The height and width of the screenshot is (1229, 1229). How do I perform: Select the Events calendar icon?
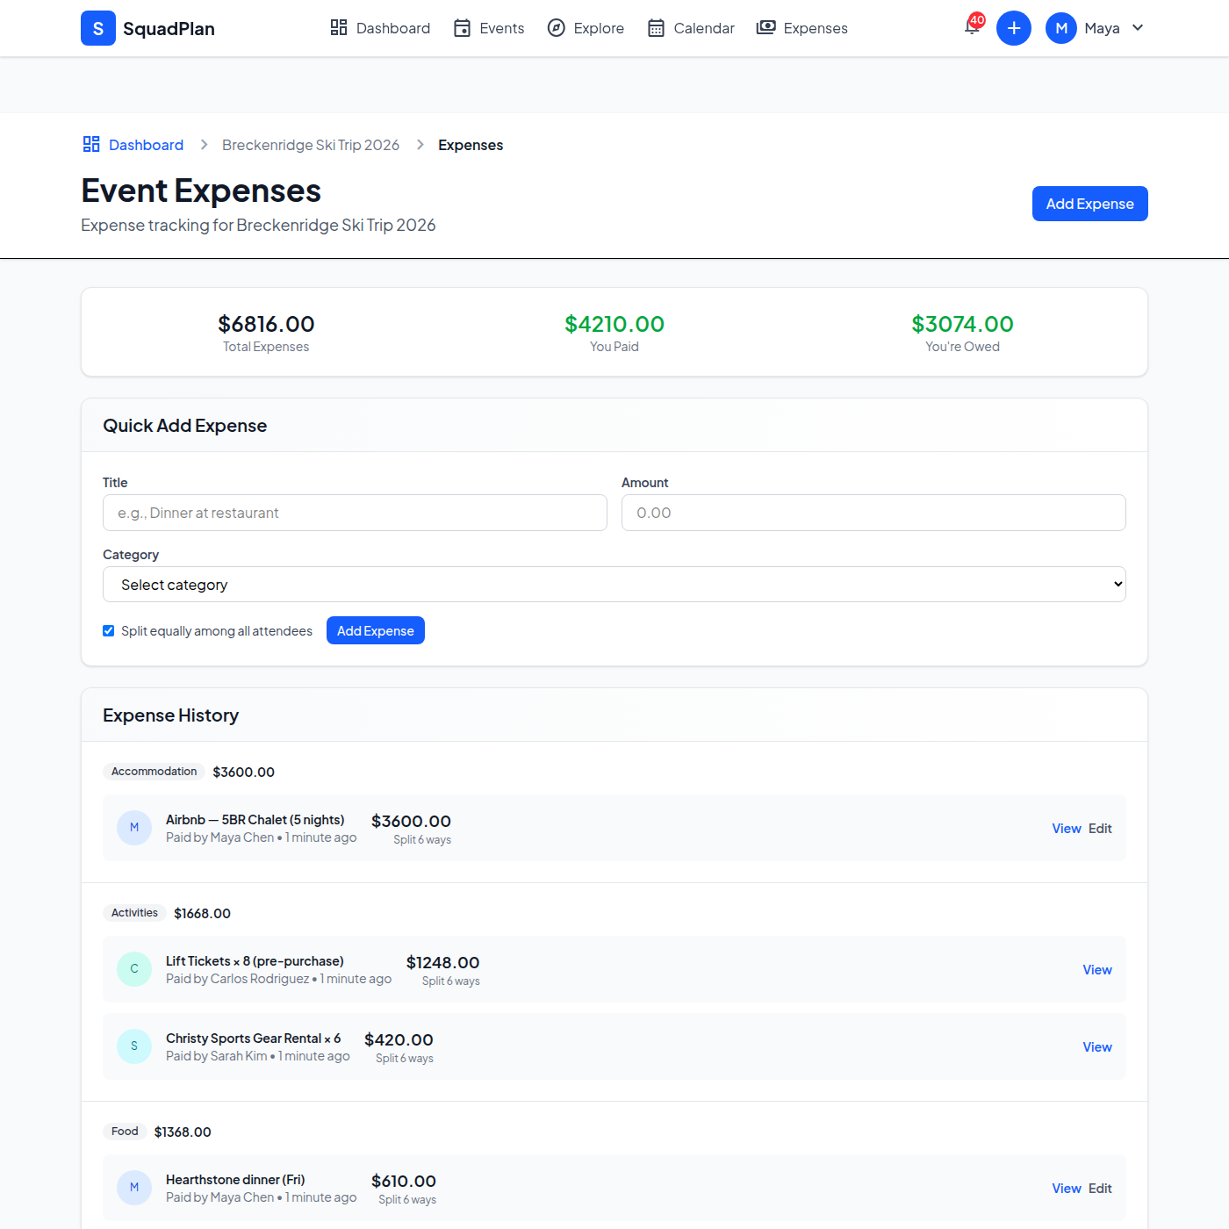pos(462,27)
